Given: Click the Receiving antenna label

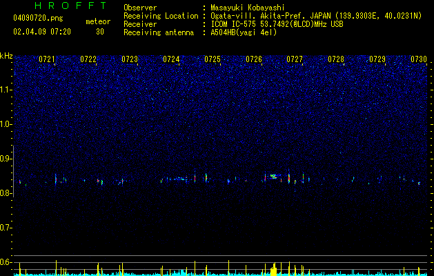Looking at the screenshot, I should click(159, 32).
